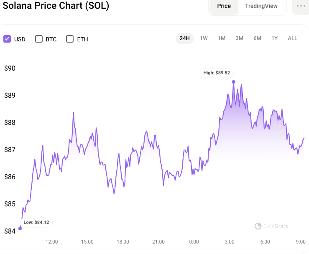The image size is (309, 254).
Task: Click the Low $84.12 starting marker dot
Action: [20, 228]
